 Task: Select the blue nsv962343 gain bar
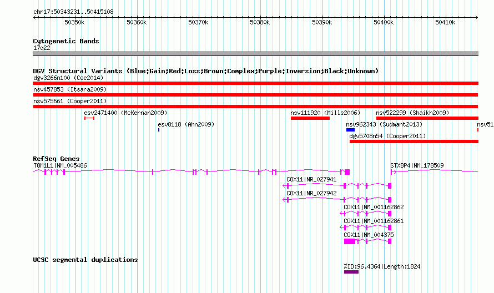[x=350, y=130]
